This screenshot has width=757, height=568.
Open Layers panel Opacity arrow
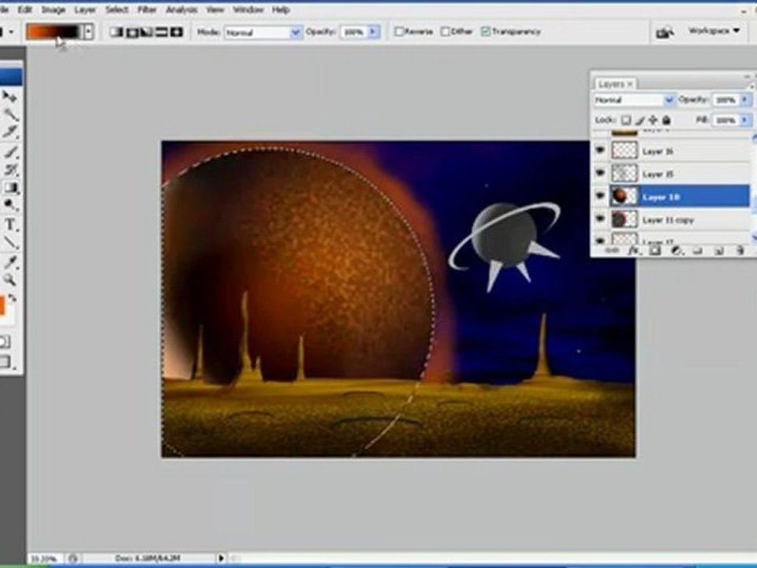[745, 100]
